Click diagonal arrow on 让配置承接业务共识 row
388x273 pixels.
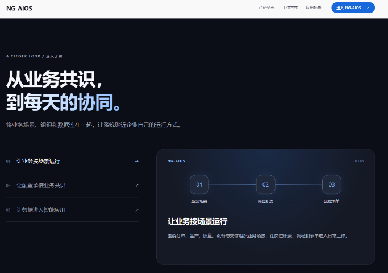coord(137,185)
